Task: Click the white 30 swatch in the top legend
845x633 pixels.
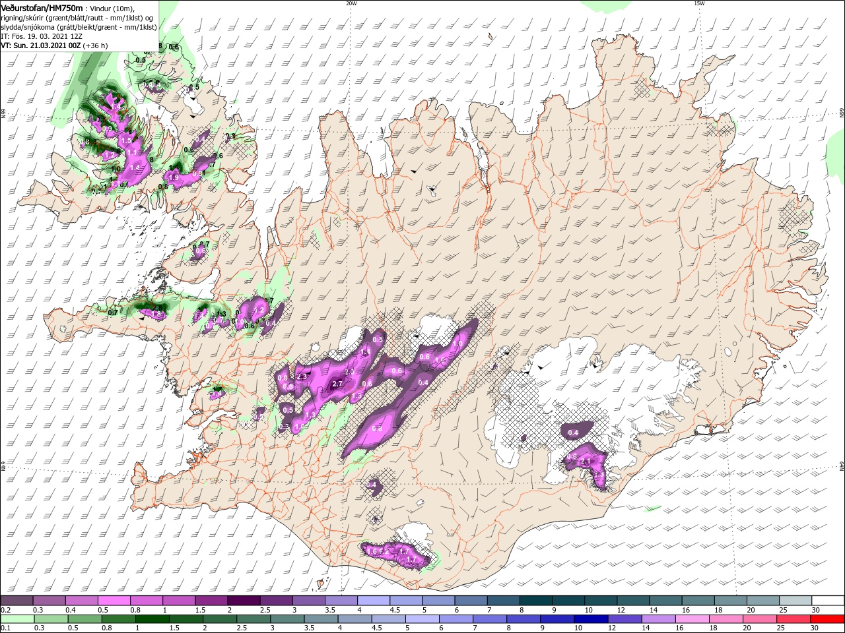Action: pyautogui.click(x=828, y=601)
